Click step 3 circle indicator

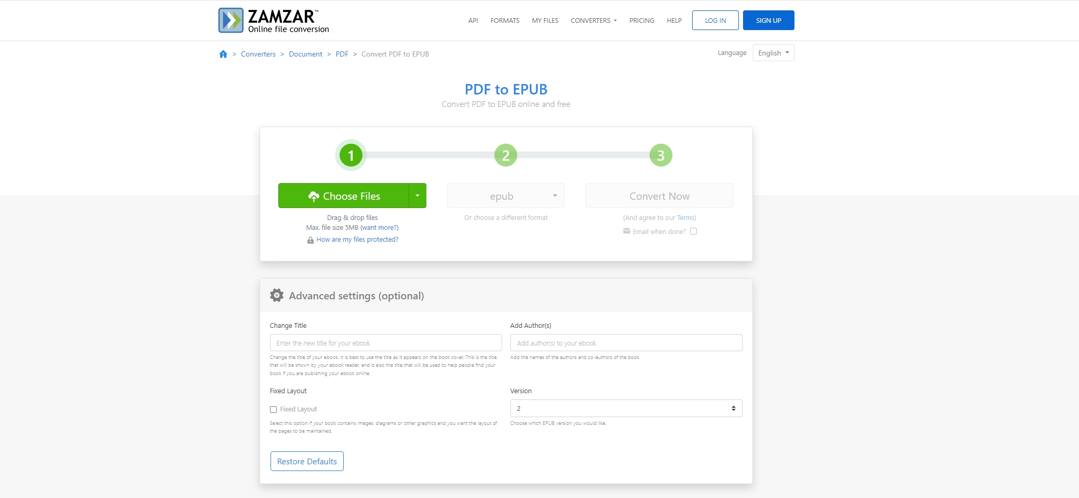[x=661, y=155]
